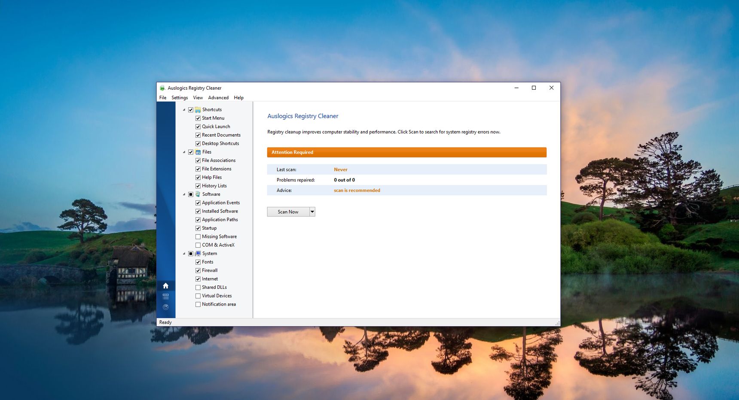Click the window resize grip in status bar

pos(557,323)
